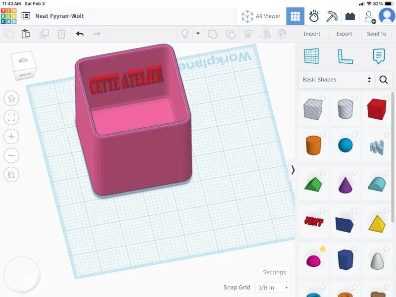396x297 pixels.
Task: Reset to Home view
Action: [11, 98]
